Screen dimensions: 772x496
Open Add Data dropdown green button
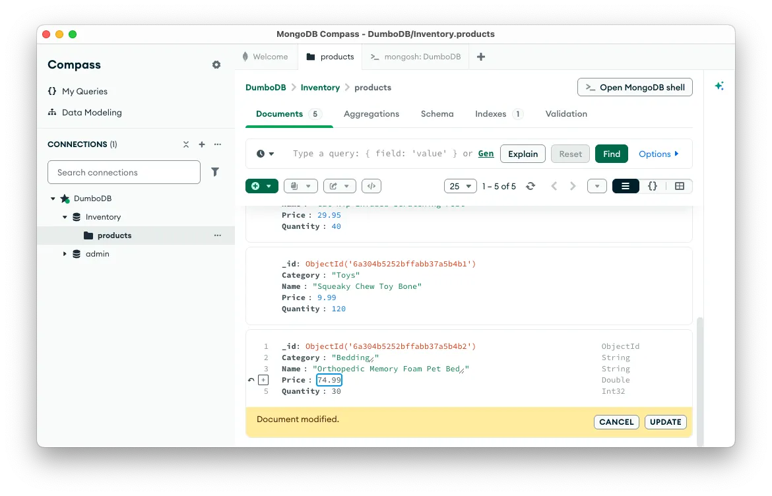262,186
